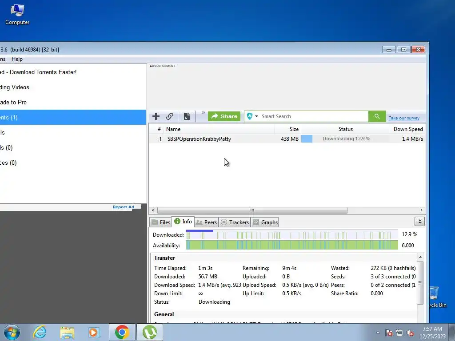Click the Add Torrent plus icon

point(156,116)
